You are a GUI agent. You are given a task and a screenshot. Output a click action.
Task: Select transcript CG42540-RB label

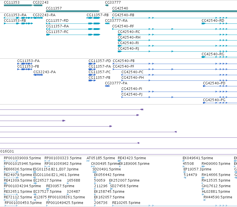pyautogui.click(x=123, y=15)
